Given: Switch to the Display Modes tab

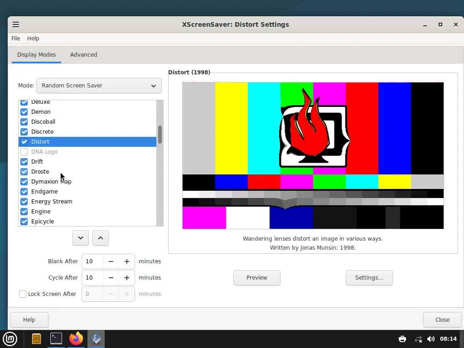Looking at the screenshot, I should (x=36, y=55).
